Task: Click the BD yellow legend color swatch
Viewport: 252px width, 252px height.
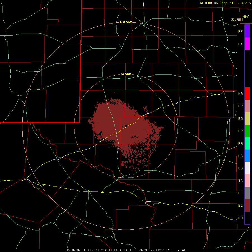Action: [247, 119]
